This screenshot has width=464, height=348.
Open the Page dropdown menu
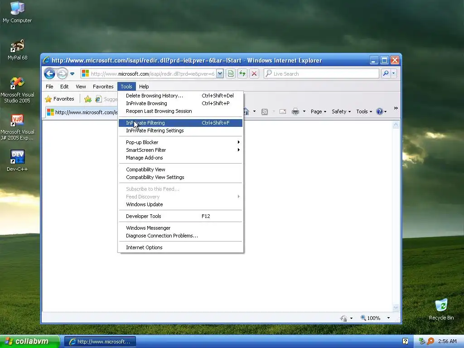click(x=319, y=111)
